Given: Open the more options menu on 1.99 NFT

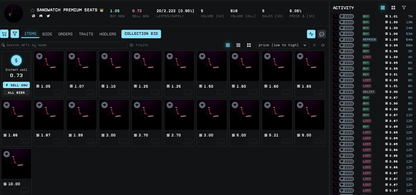Looking at the screenshot, I should coord(90,141).
